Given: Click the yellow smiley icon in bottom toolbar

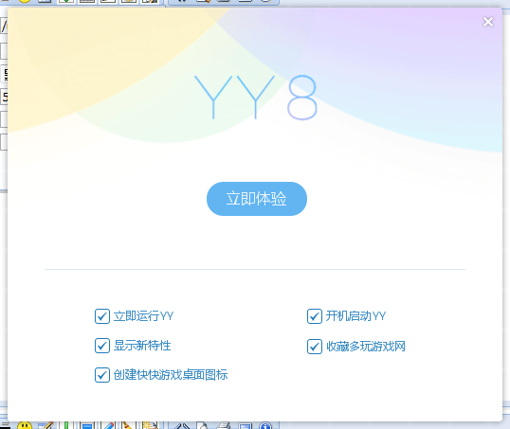Looking at the screenshot, I should (25, 425).
